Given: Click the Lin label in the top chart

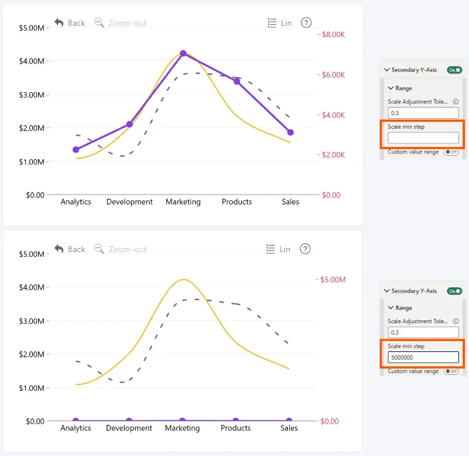Looking at the screenshot, I should pos(286,23).
